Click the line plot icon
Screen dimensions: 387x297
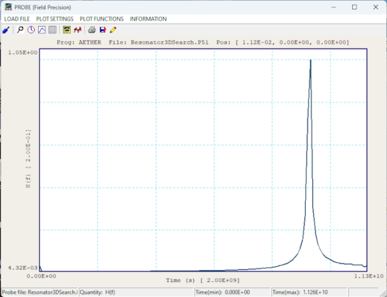(41, 30)
